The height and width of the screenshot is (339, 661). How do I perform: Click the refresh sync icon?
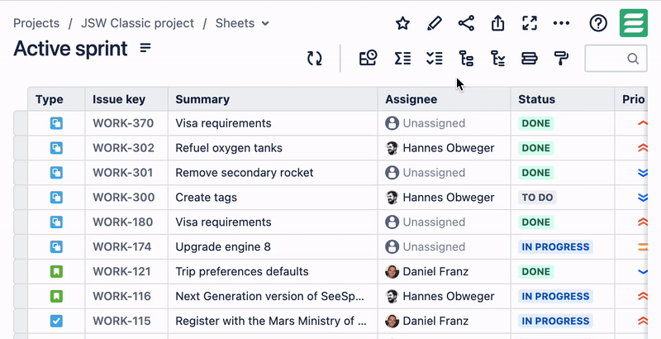(314, 58)
